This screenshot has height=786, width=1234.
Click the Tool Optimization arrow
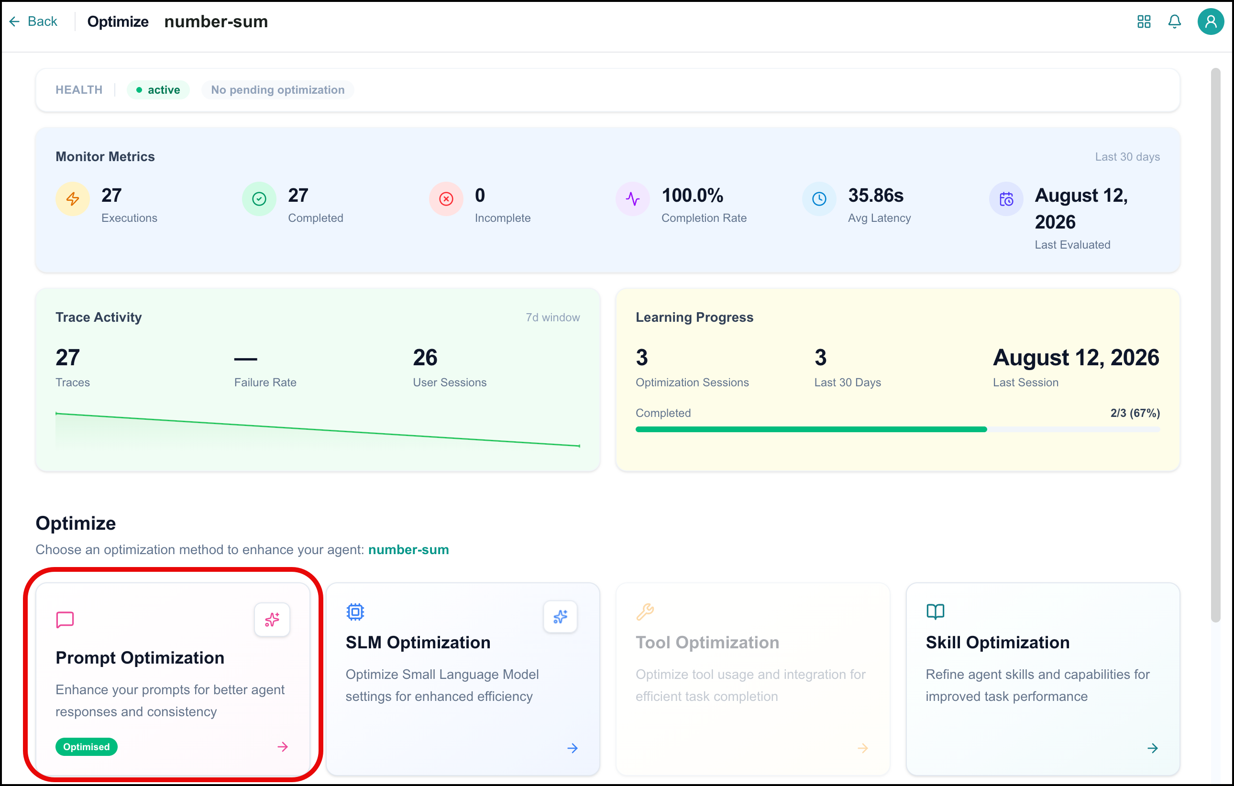pyautogui.click(x=863, y=749)
